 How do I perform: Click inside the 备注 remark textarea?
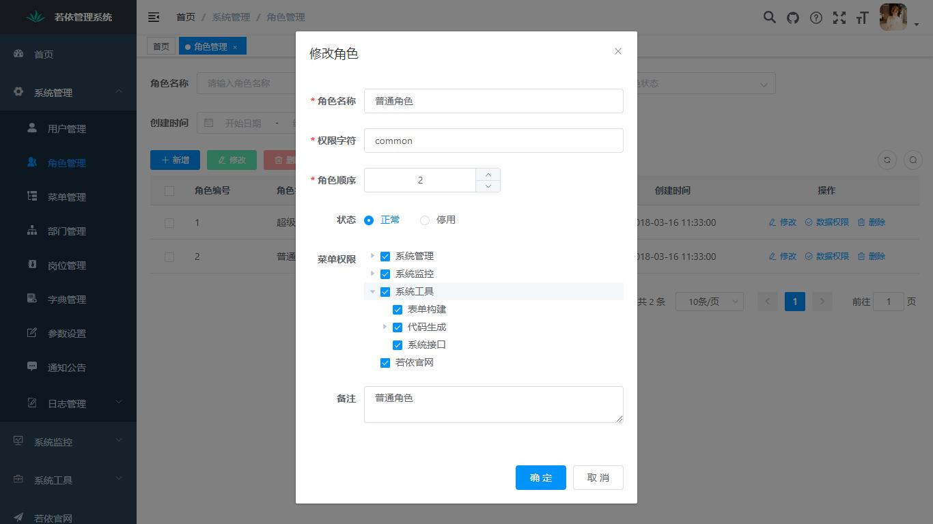(x=493, y=404)
